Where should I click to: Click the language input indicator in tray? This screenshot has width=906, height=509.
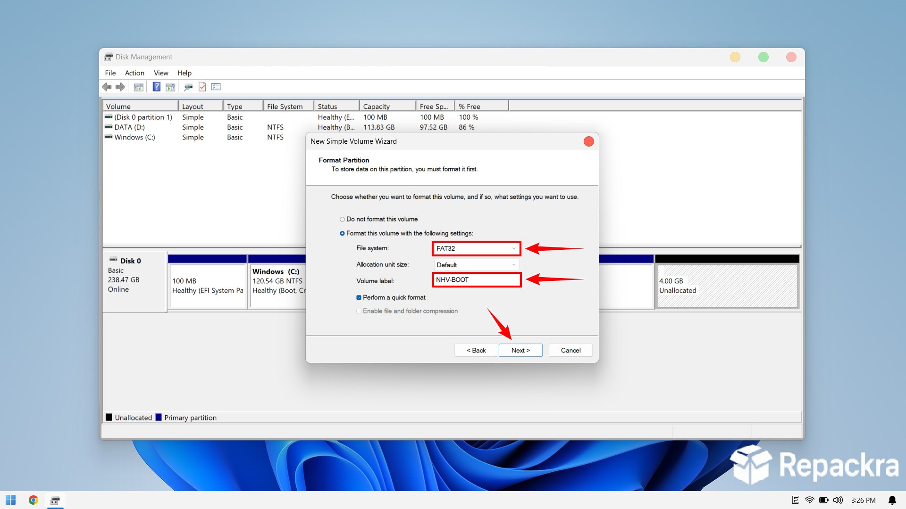795,500
